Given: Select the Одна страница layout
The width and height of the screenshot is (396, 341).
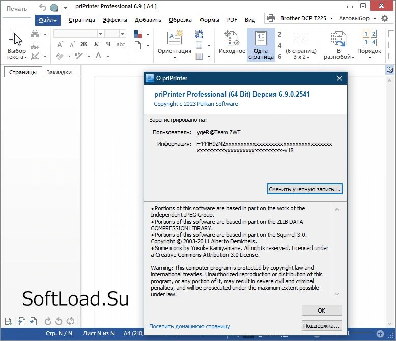Looking at the screenshot, I should point(261,45).
